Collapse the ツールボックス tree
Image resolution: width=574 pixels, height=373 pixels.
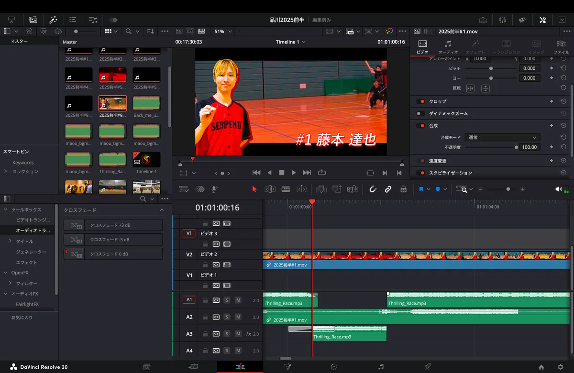(6, 210)
